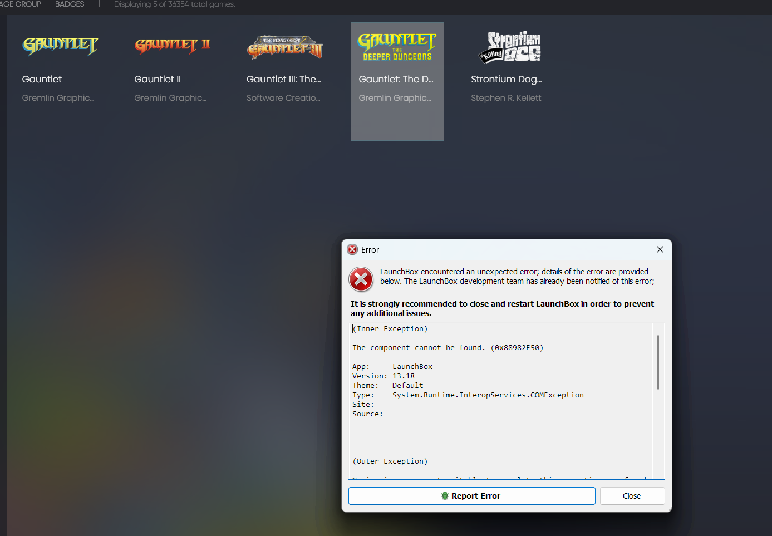Image resolution: width=772 pixels, height=536 pixels.
Task: Click the "(Outer Exception)" line
Action: tap(390, 461)
